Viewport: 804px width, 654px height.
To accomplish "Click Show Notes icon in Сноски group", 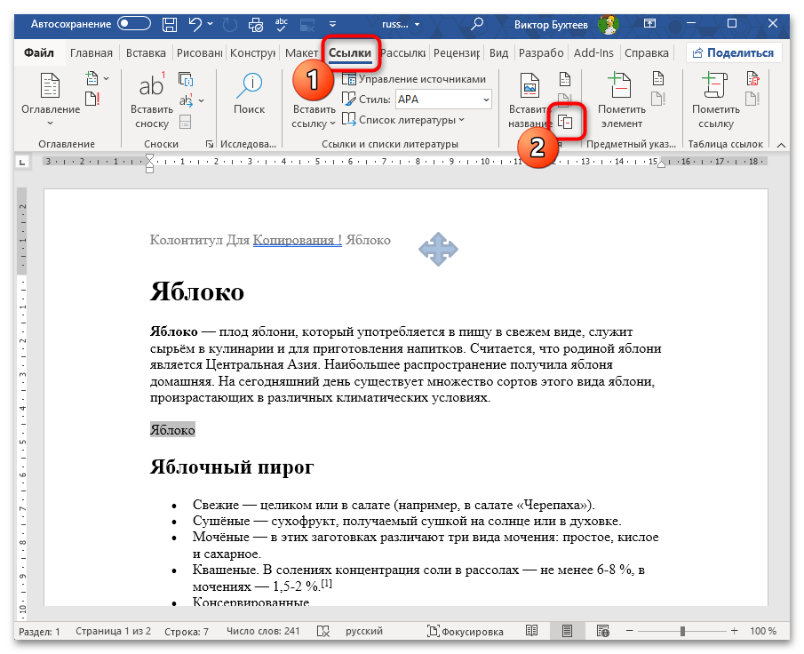I will pyautogui.click(x=185, y=122).
